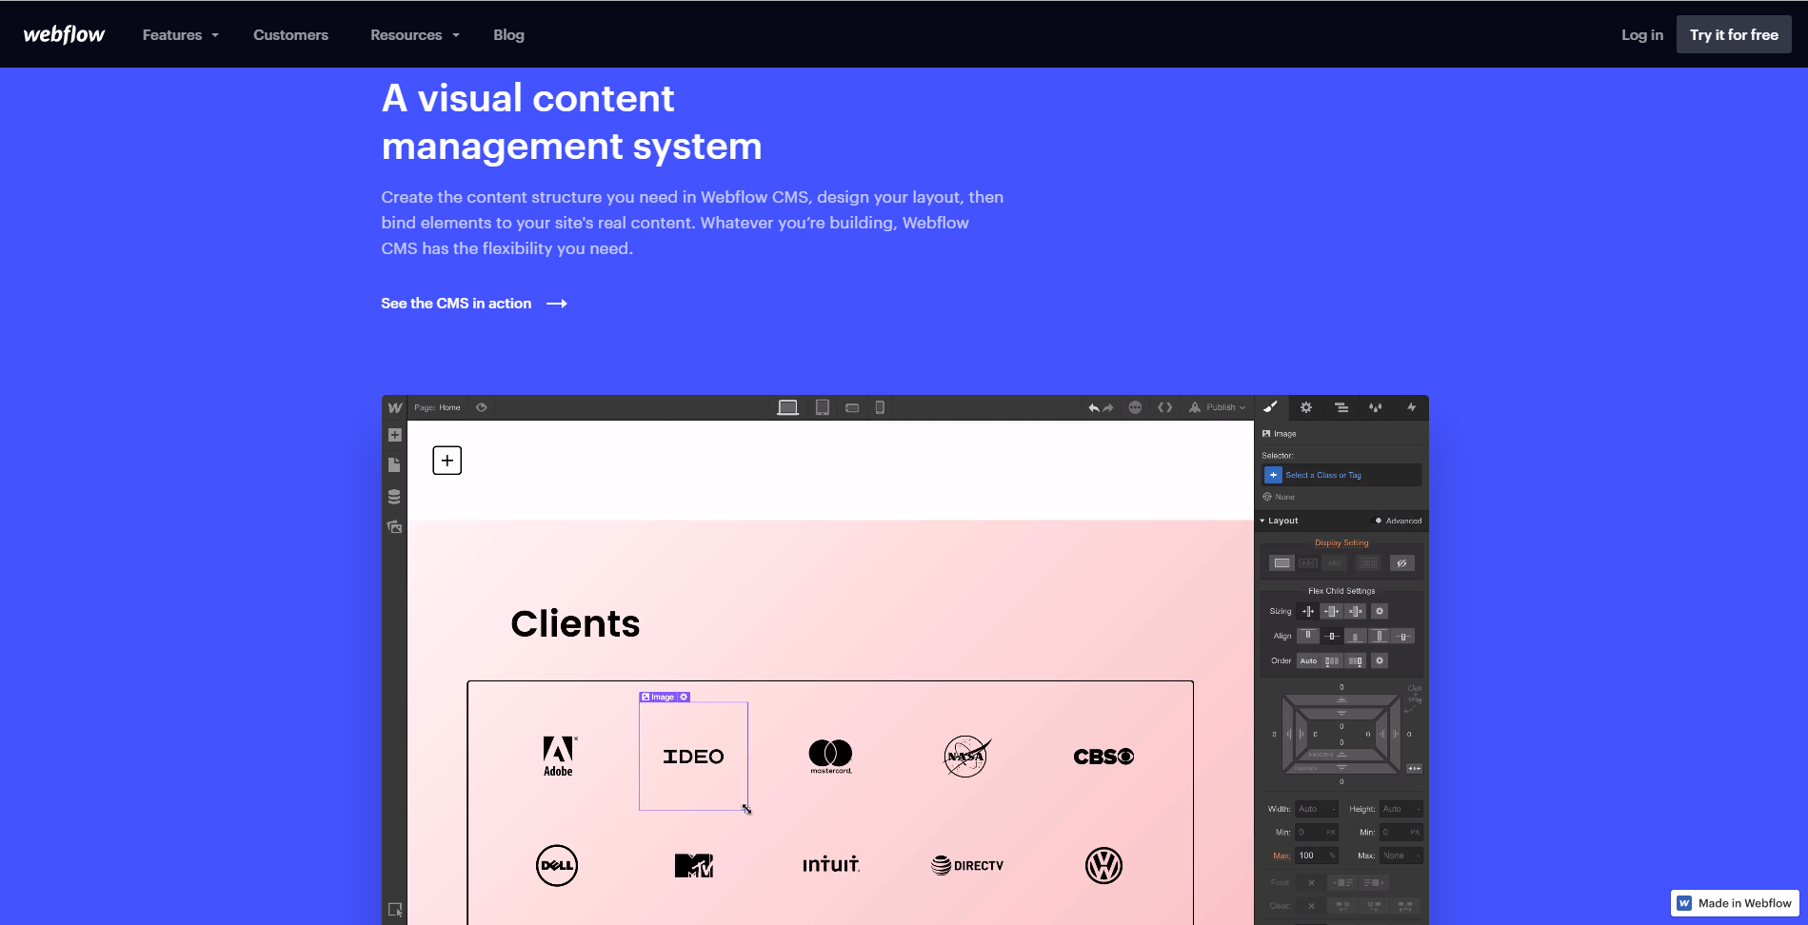Select flex sizing grow option
This screenshot has height=925, width=1808.
pos(1331,611)
